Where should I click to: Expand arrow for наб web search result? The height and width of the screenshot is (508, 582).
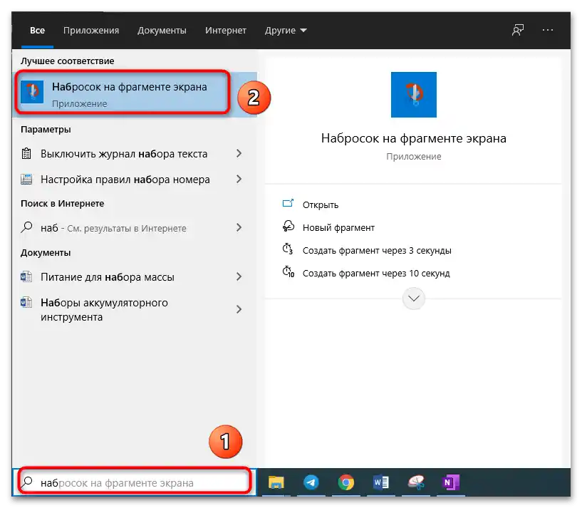(x=239, y=227)
